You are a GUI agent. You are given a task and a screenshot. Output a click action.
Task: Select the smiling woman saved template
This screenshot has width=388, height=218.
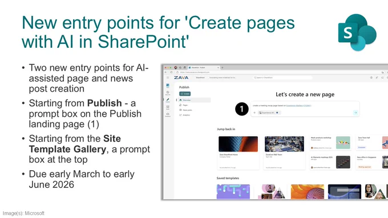pyautogui.click(x=376, y=191)
